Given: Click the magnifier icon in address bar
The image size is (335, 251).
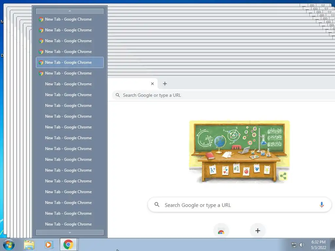Looking at the screenshot, I should [x=117, y=95].
